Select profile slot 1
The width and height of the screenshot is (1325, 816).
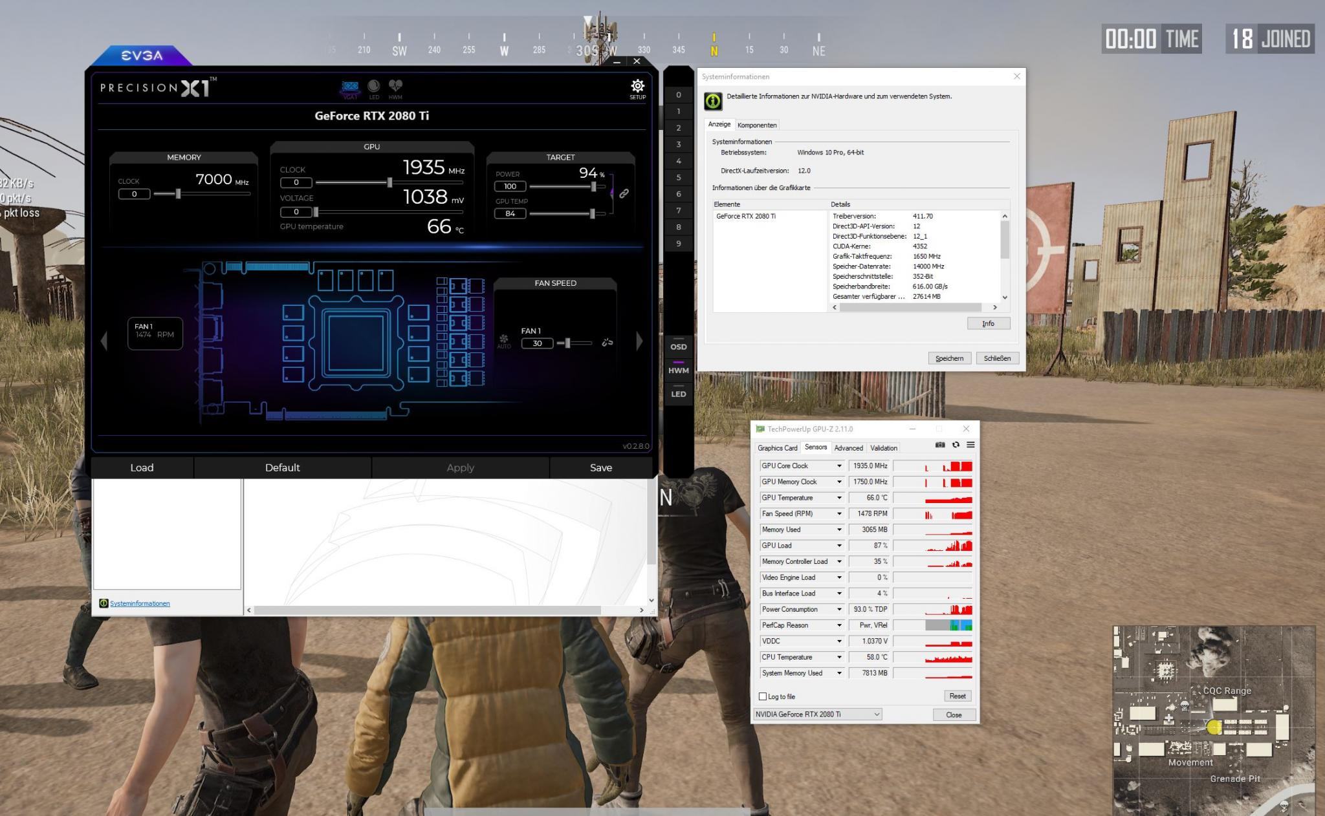[678, 111]
